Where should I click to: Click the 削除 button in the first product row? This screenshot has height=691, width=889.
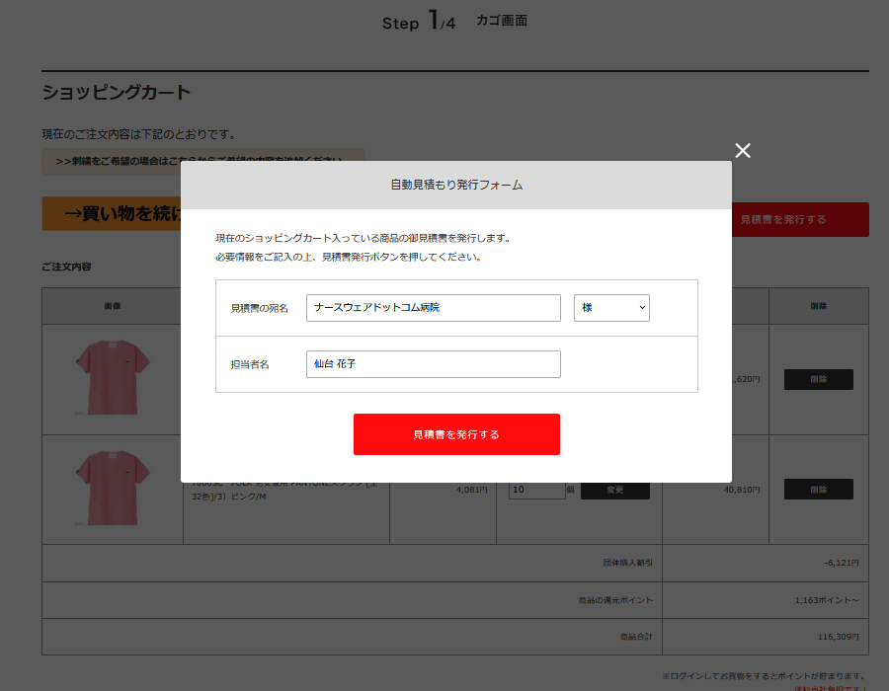click(x=818, y=379)
